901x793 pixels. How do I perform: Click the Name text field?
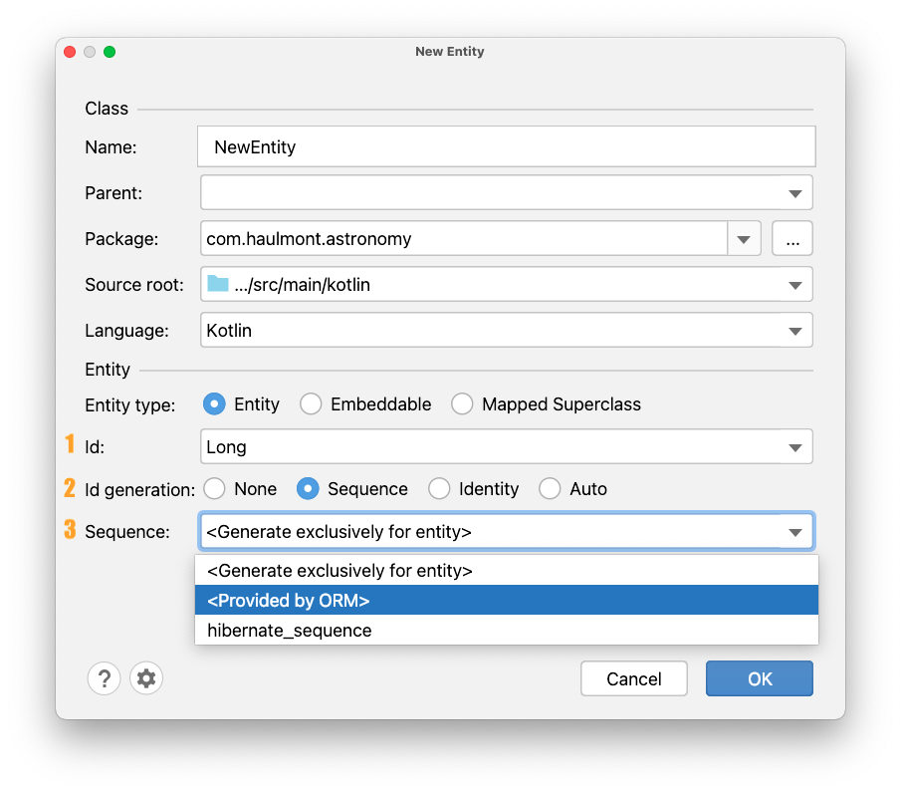pyautogui.click(x=506, y=146)
